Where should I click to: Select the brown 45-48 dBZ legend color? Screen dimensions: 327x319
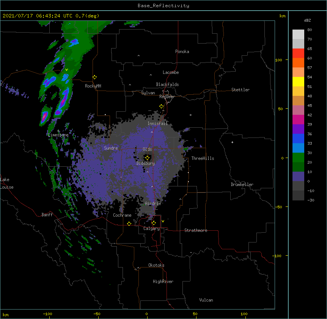tap(298, 100)
